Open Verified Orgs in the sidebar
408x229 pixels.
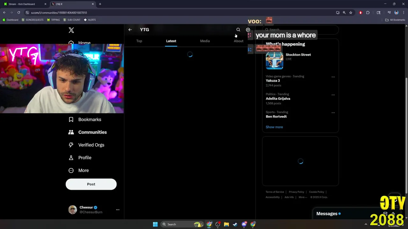click(86, 145)
